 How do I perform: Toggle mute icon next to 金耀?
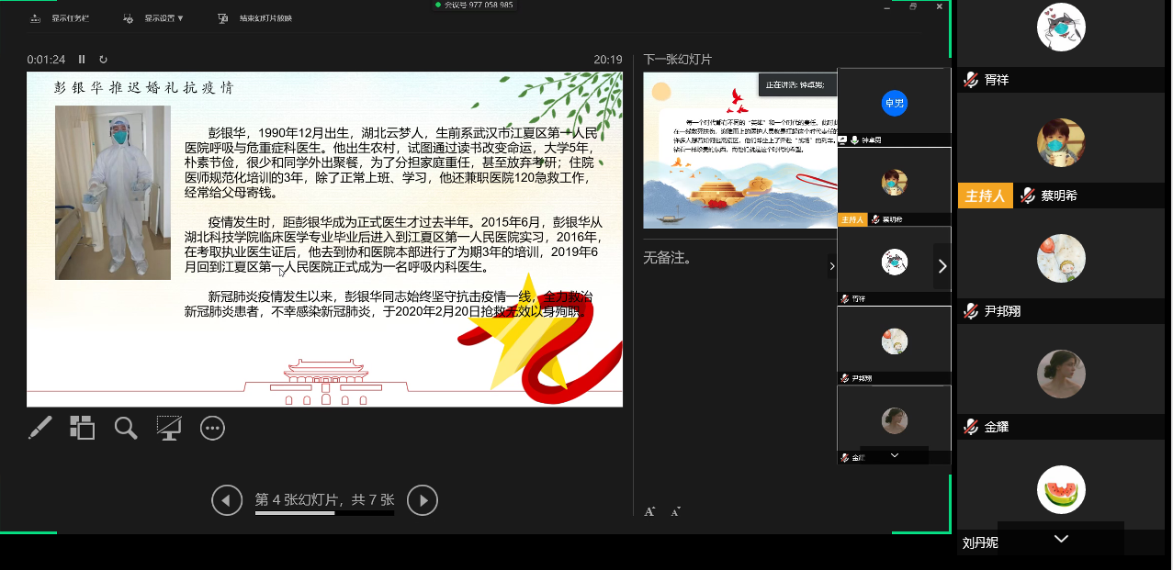[970, 427]
